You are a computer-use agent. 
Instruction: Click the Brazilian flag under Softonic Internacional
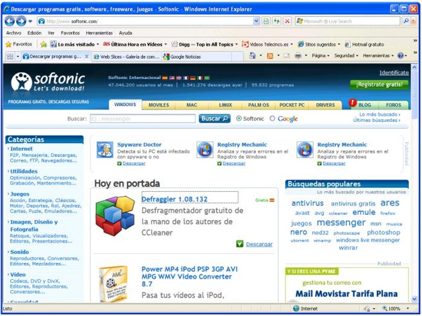click(x=207, y=78)
